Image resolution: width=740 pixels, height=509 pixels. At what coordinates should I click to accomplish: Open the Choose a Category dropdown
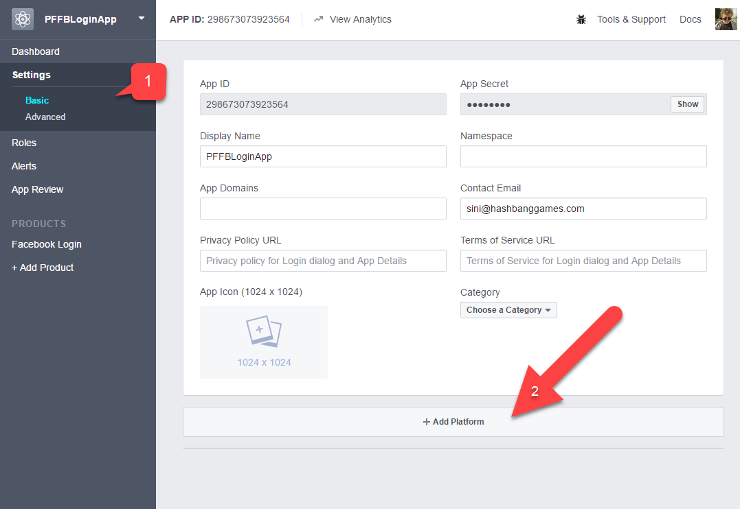[508, 310]
